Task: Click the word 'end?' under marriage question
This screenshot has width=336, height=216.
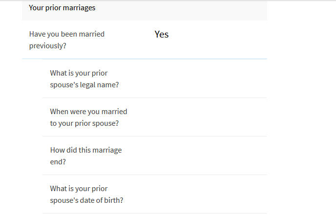Action: click(x=58, y=162)
